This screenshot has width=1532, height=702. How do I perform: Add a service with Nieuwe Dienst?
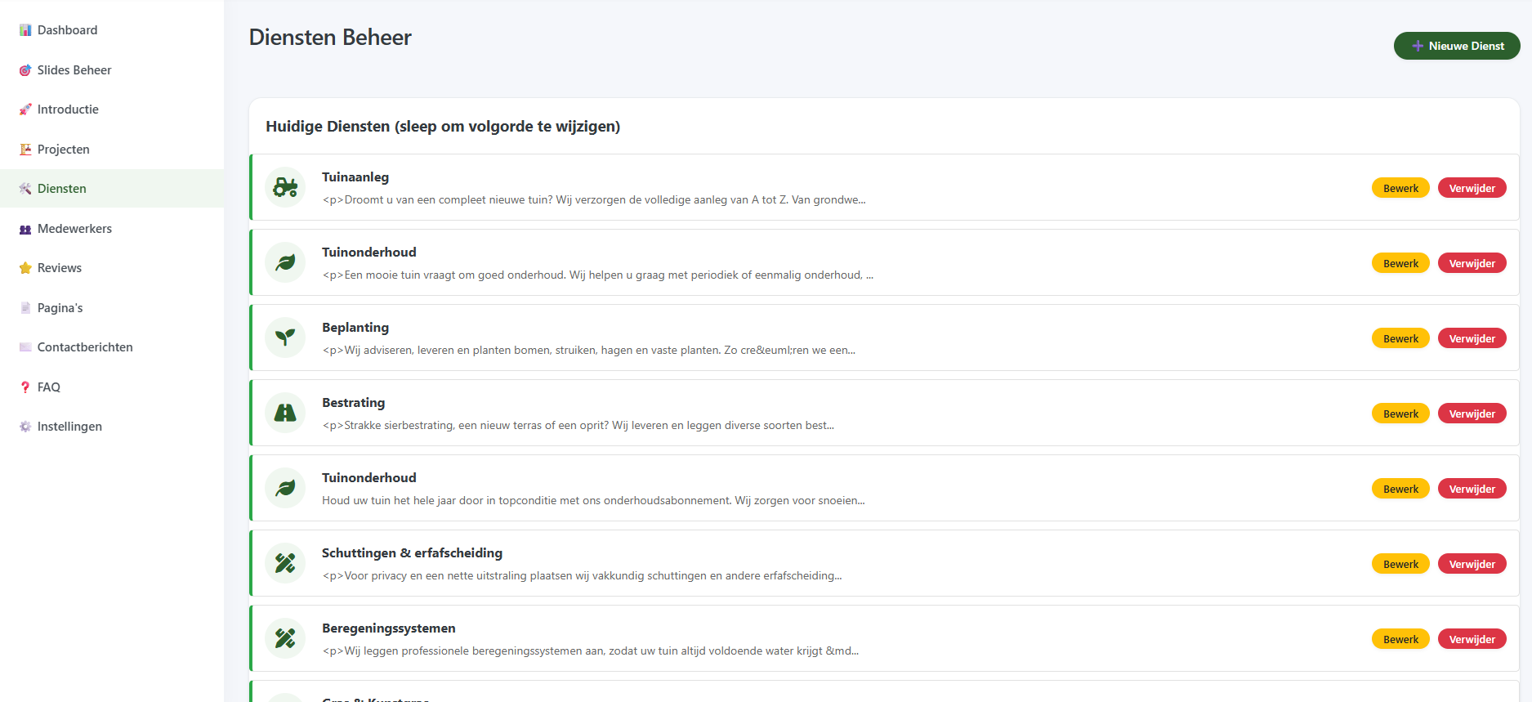pyautogui.click(x=1457, y=46)
